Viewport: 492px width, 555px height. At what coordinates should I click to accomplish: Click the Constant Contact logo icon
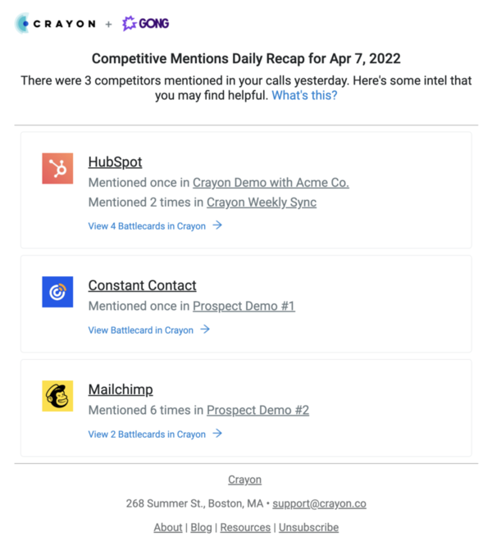(x=57, y=292)
